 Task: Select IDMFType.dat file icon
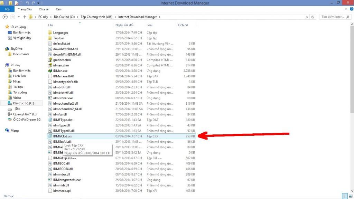pyautogui.click(x=50, y=120)
